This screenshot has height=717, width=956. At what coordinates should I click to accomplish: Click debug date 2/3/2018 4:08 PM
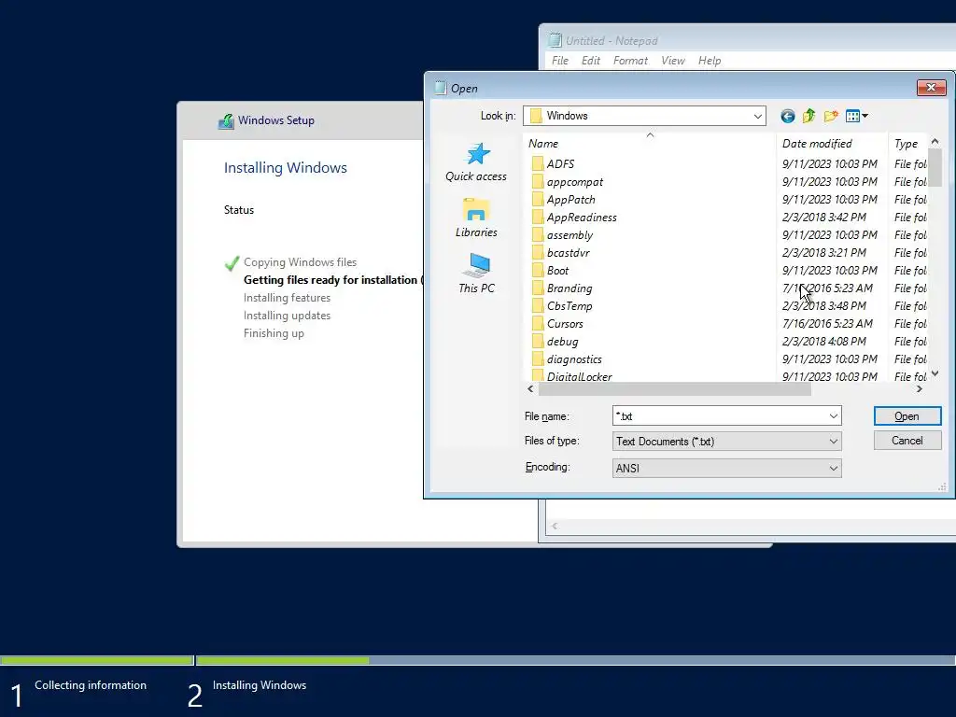tap(824, 342)
